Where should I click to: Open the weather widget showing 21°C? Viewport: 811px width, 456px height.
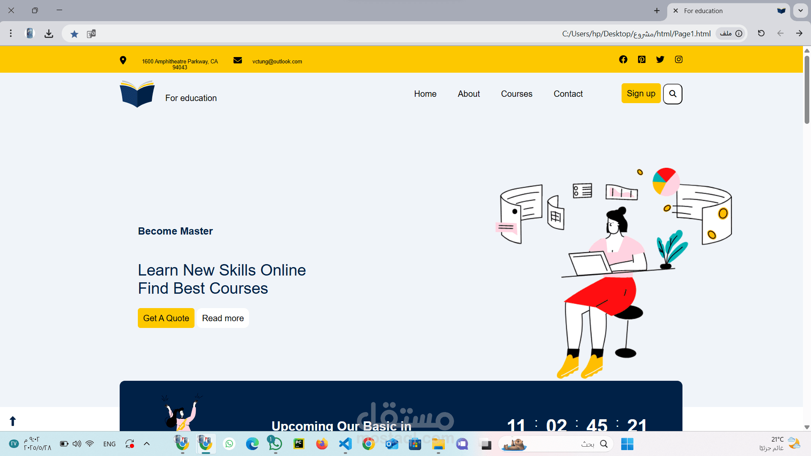[780, 444]
